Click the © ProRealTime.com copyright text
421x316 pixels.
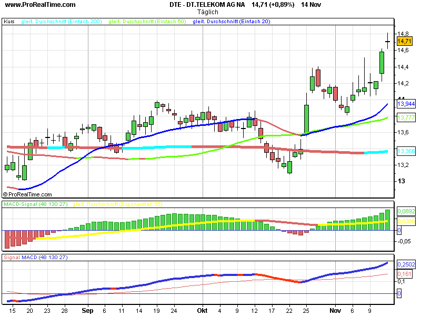pyautogui.click(x=27, y=194)
